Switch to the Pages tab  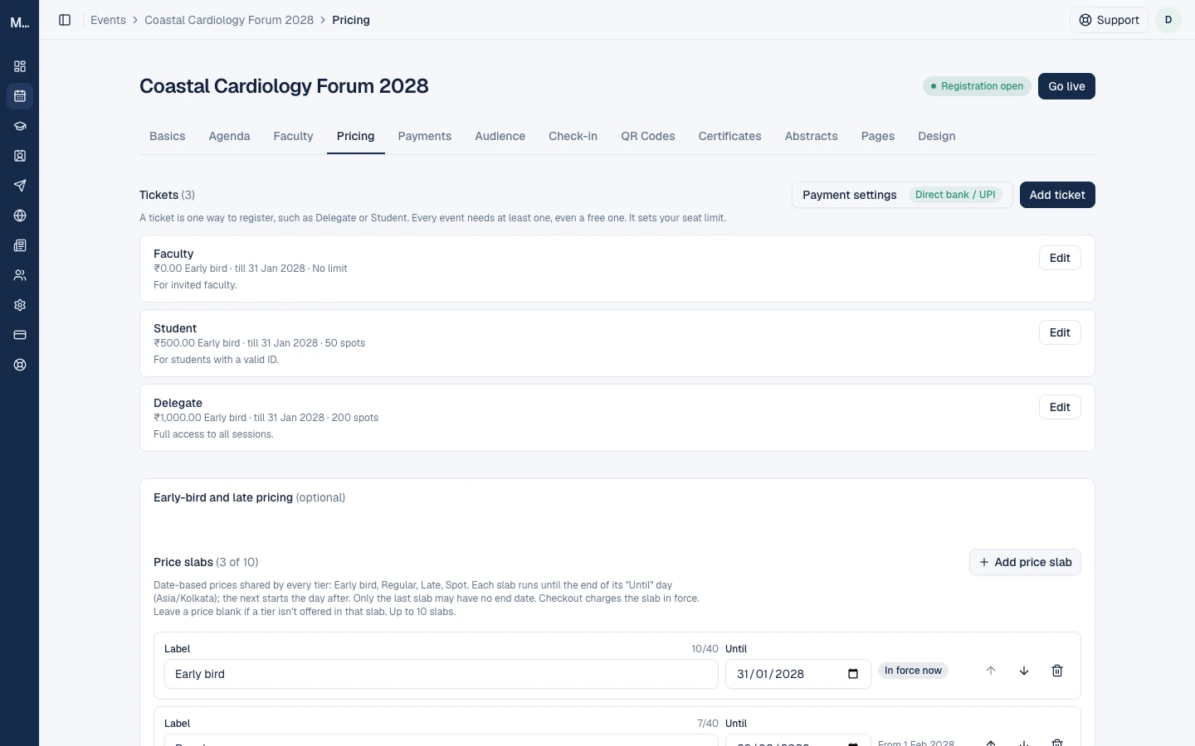click(878, 136)
